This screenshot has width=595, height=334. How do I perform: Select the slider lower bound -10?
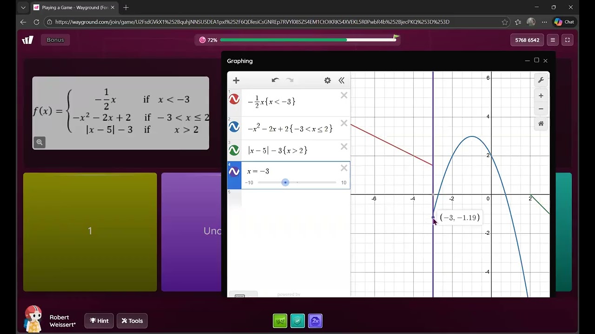(x=249, y=183)
